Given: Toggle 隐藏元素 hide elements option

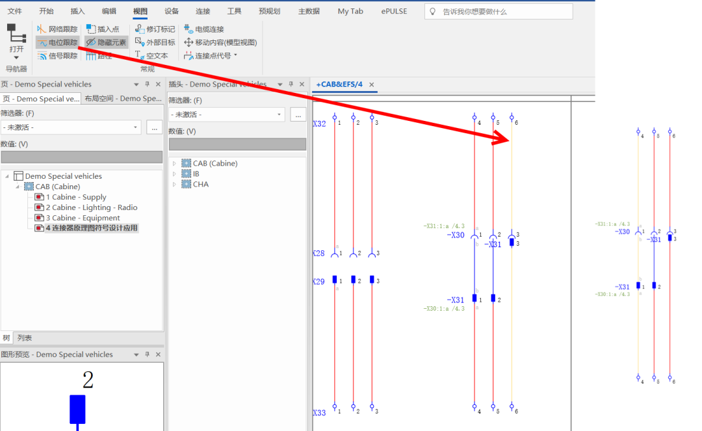Looking at the screenshot, I should [x=107, y=42].
